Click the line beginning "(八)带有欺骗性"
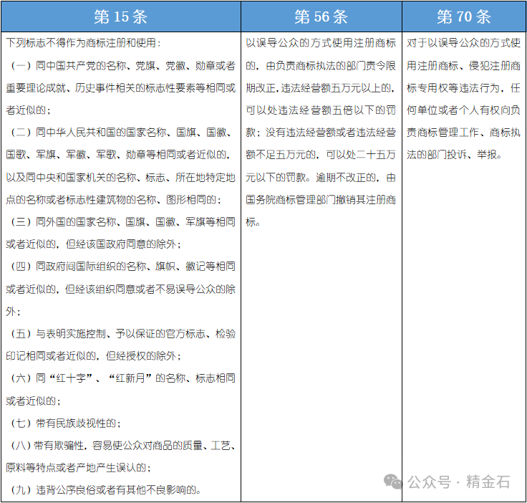This screenshot has width=527, height=503. point(122,446)
